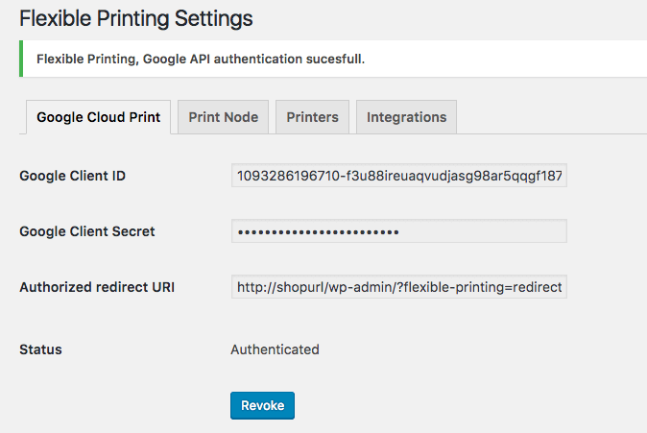
Task: Click the authentication successful notice message
Action: (x=201, y=59)
